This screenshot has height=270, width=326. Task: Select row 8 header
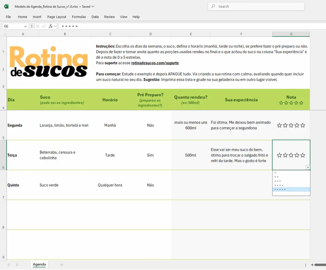[x=3, y=215]
